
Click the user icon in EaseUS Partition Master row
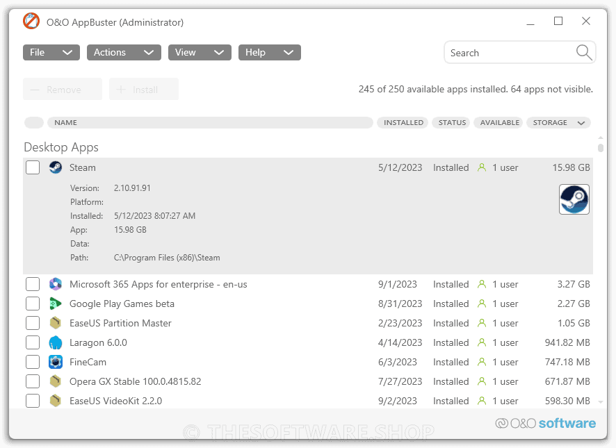[482, 323]
